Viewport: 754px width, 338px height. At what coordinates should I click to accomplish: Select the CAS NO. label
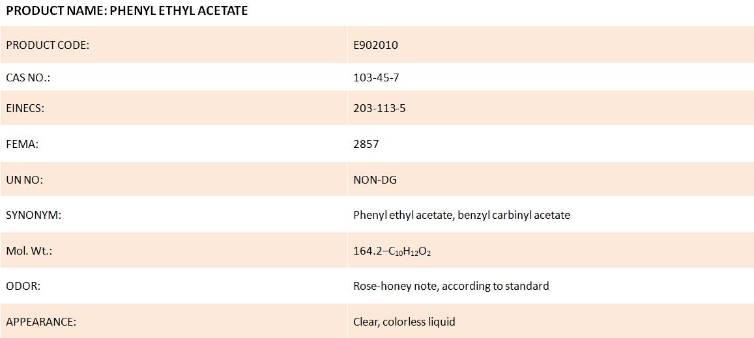(x=28, y=77)
